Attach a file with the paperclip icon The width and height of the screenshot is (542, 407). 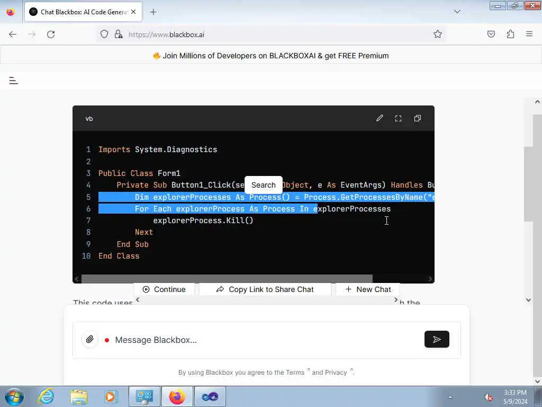point(89,339)
